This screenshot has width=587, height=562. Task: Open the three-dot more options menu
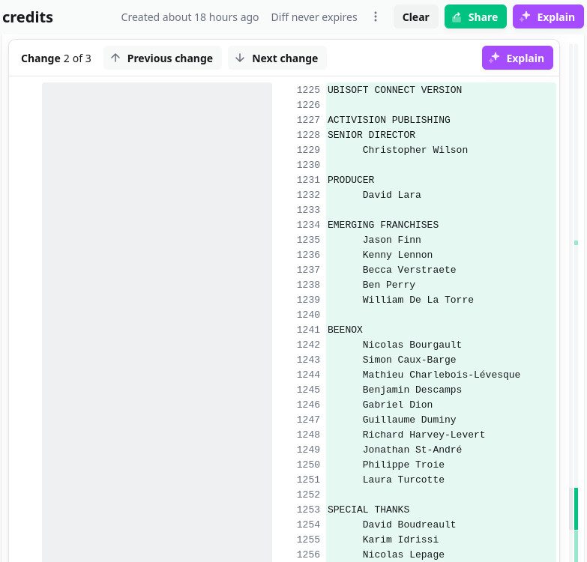(376, 16)
